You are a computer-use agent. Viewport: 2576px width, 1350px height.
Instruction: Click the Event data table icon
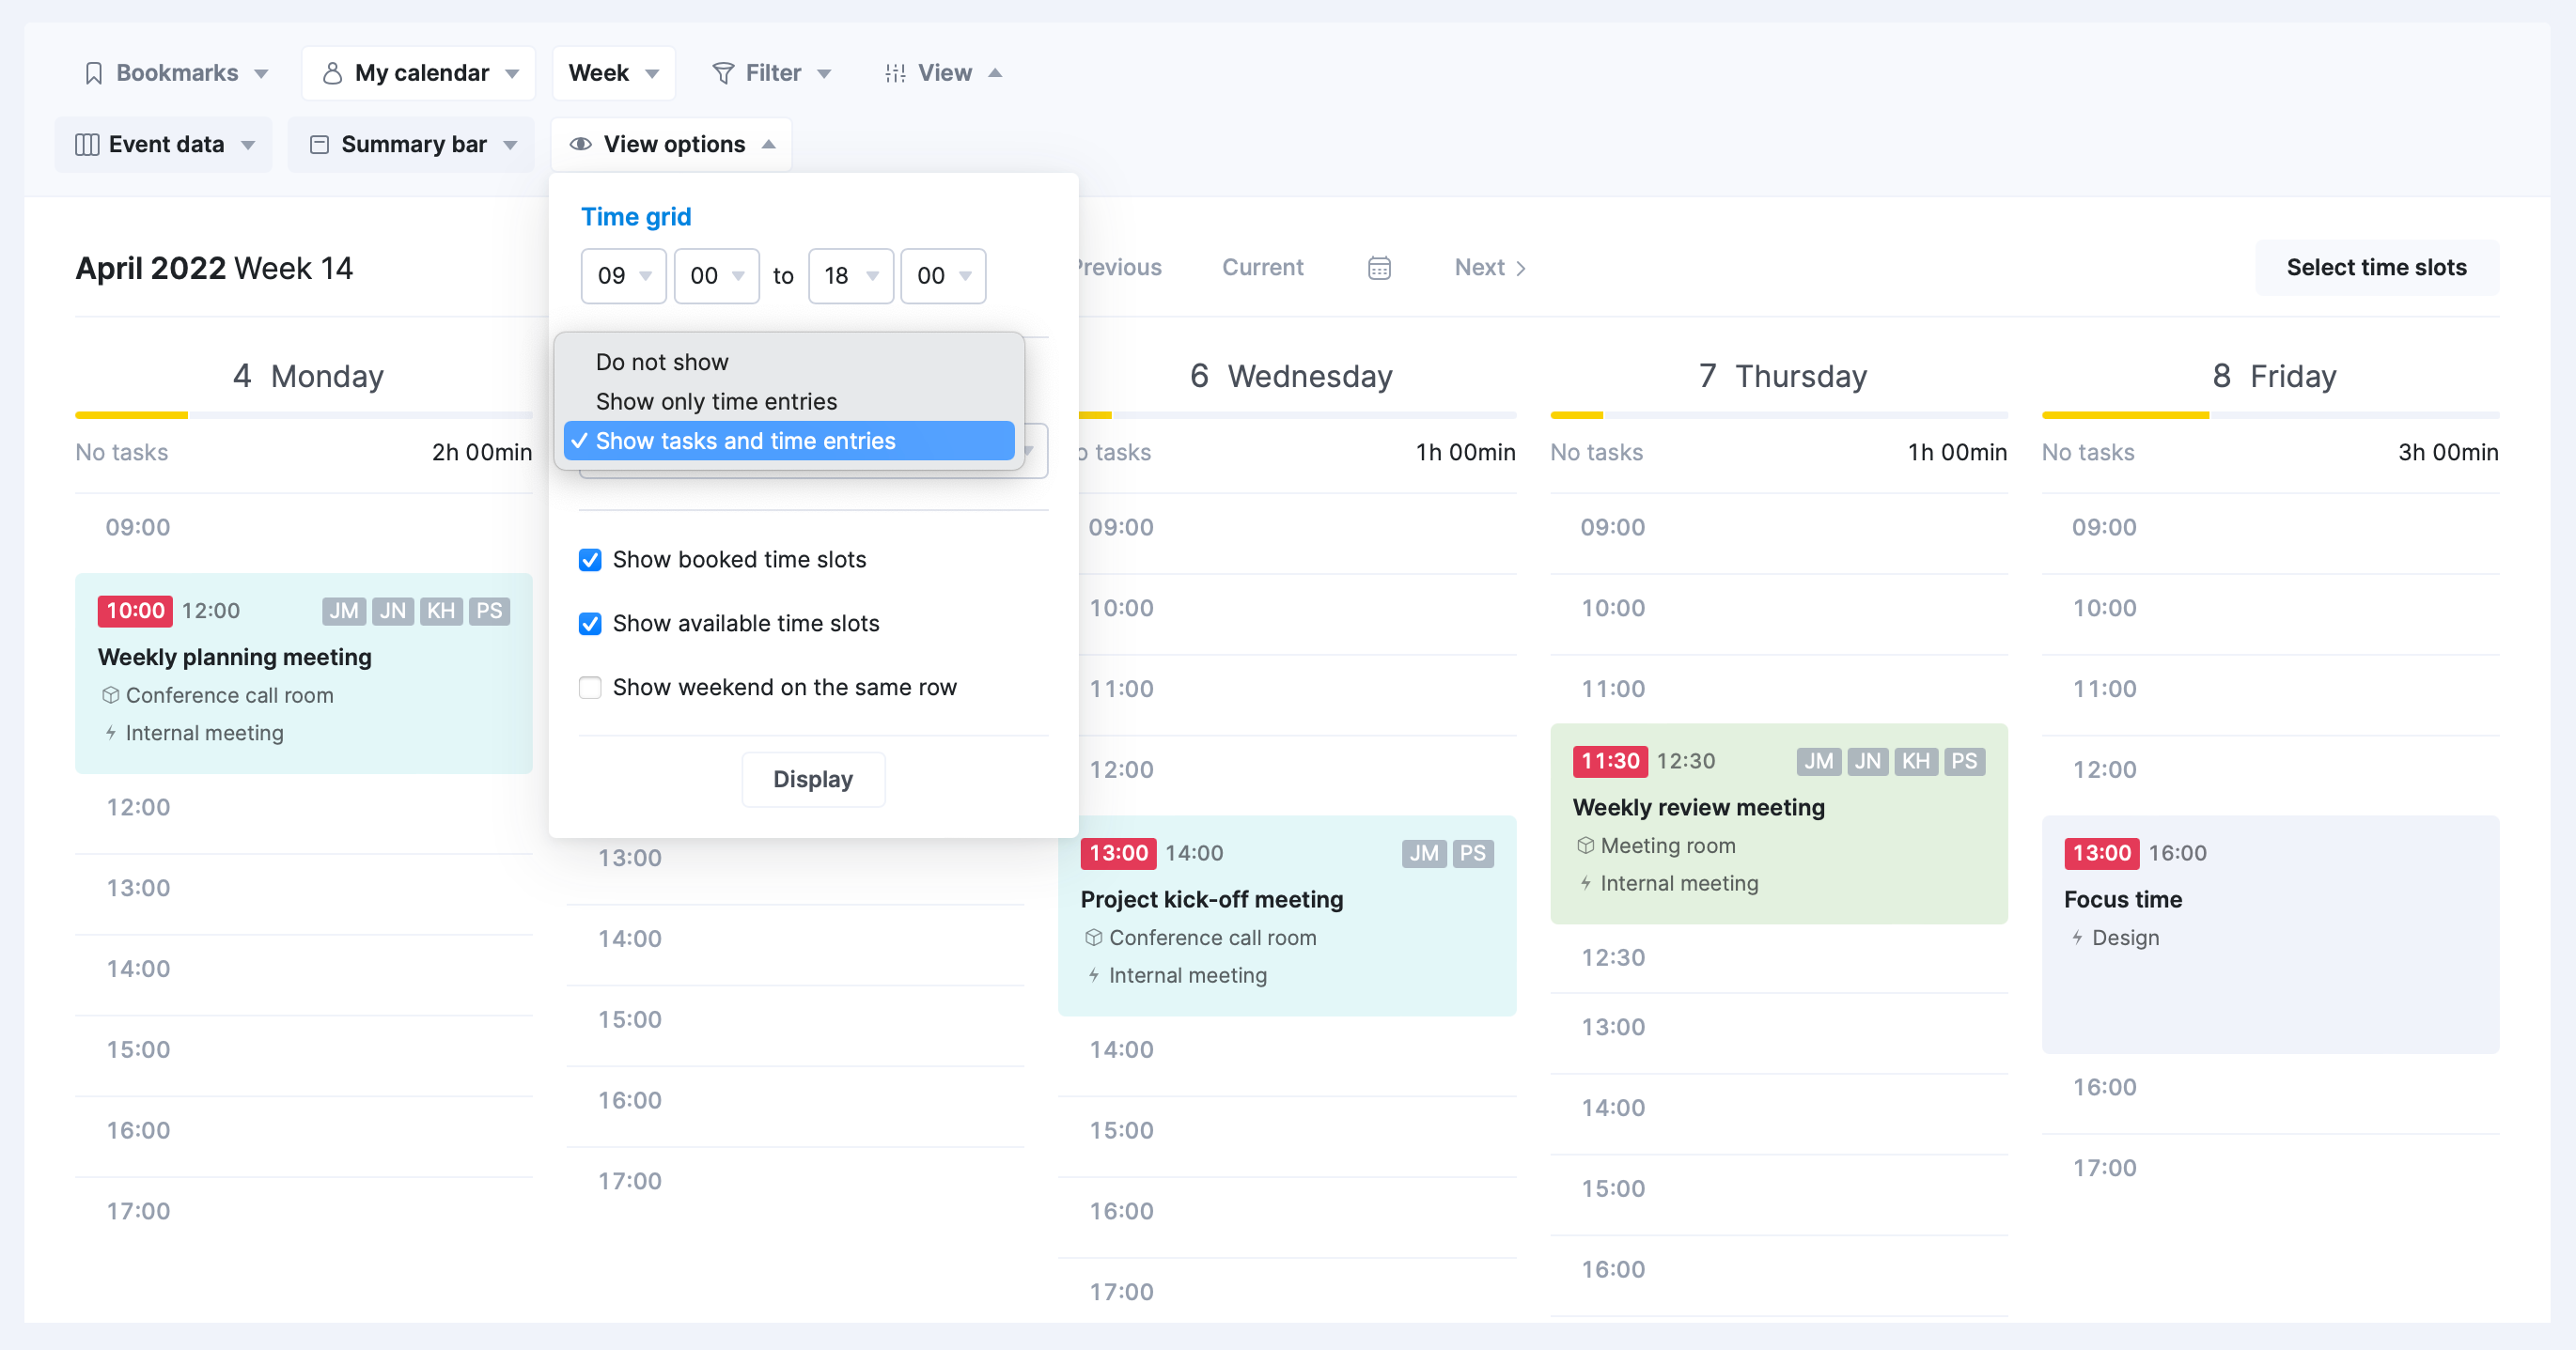click(86, 143)
